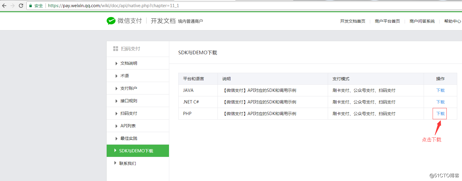Click the 扫码支付 sidebar heading text
This screenshot has height=181, width=462.
click(x=131, y=49)
